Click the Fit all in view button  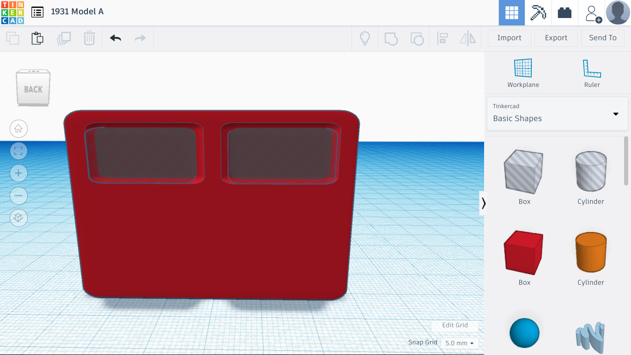tap(18, 151)
